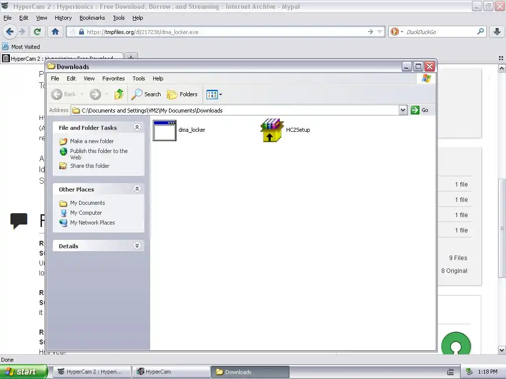Image resolution: width=506 pixels, height=379 pixels.
Task: Switch to HyperCam taskbar window
Action: [171, 372]
